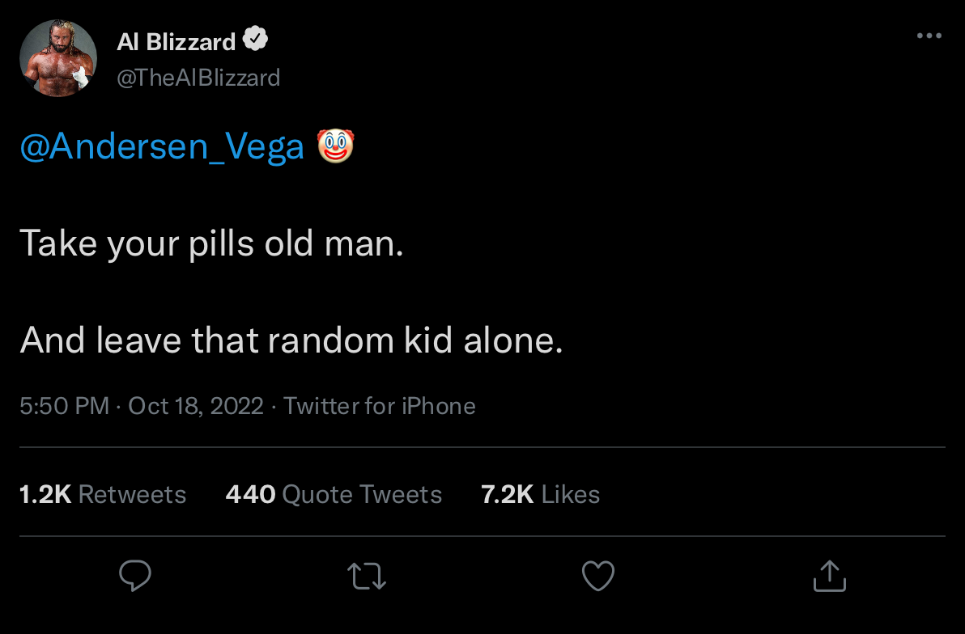Open Al Blizzard's profile picture
The height and width of the screenshot is (634, 965).
pos(58,58)
